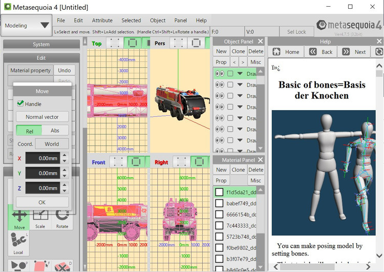
Task: Click the delete tool icon marked D
Action: point(62,266)
